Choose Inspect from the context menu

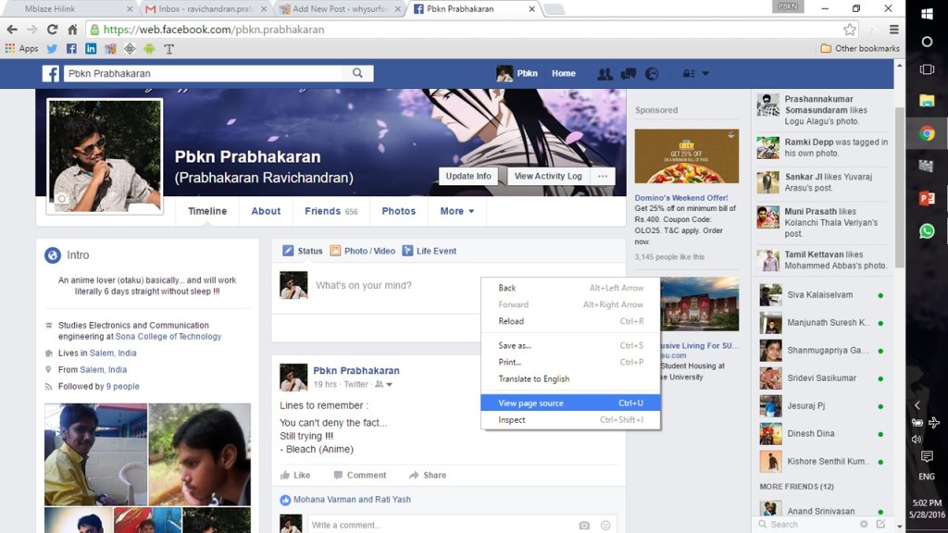click(x=512, y=420)
